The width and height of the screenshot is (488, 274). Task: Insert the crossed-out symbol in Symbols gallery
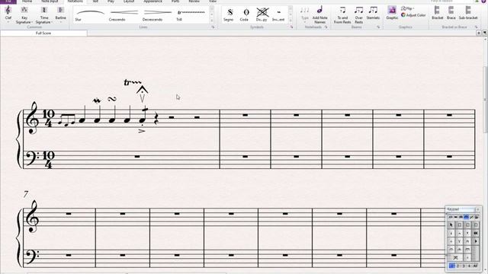coord(262,14)
